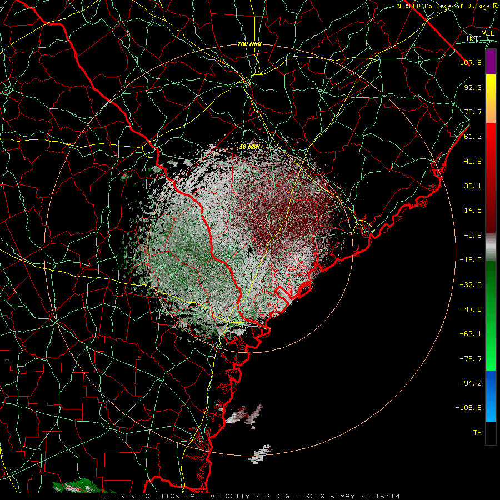The width and height of the screenshot is (500, 500).
Task: Click the "TH" legend label
Action: tap(477, 433)
